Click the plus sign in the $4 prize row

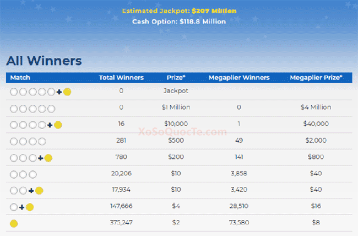21,207
